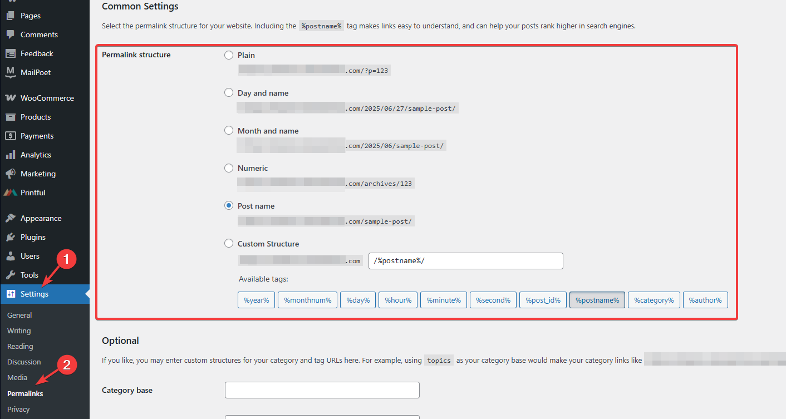Focus the Category base input field
Viewport: 786px width, 419px height.
(322, 390)
